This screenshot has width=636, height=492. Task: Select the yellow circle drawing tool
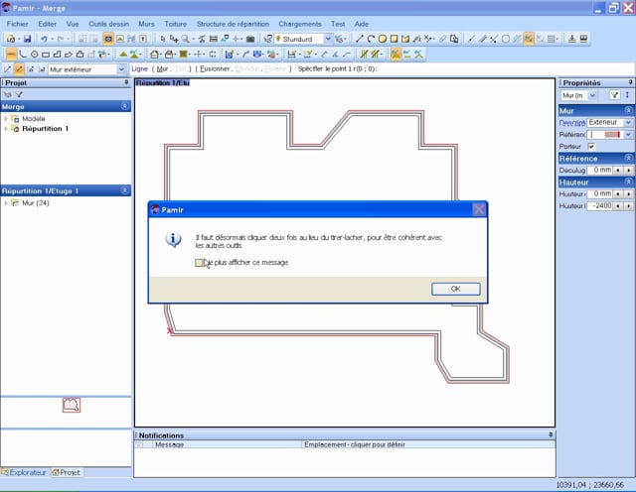pos(382,39)
